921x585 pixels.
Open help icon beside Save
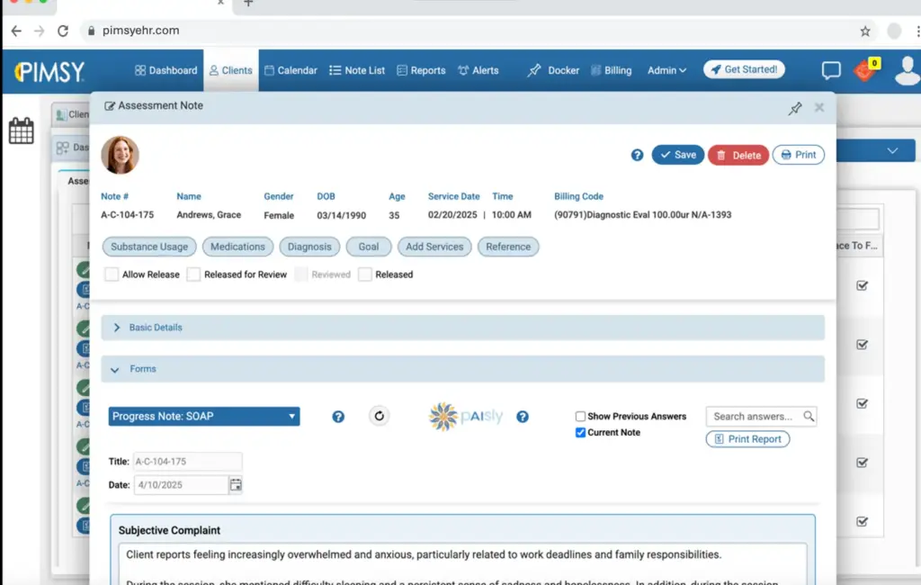638,155
